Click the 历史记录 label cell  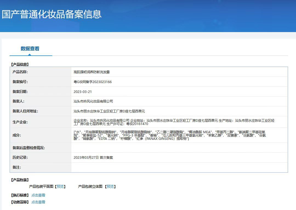40,157
